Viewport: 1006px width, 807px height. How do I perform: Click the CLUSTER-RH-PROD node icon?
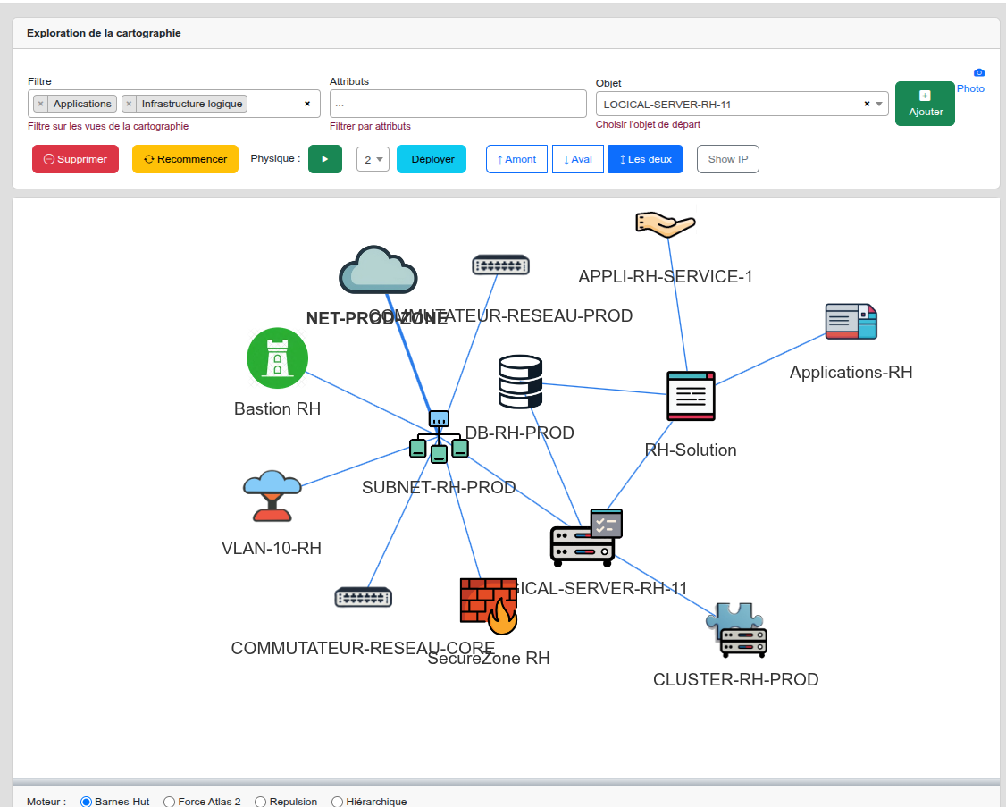coord(736,630)
